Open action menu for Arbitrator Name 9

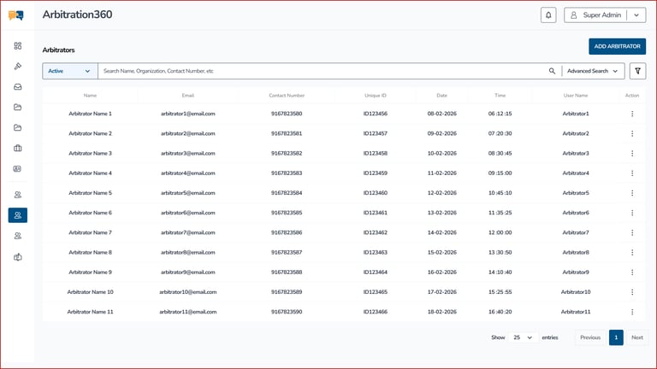(632, 272)
